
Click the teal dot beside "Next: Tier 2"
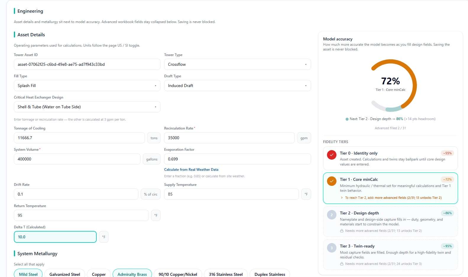point(347,119)
